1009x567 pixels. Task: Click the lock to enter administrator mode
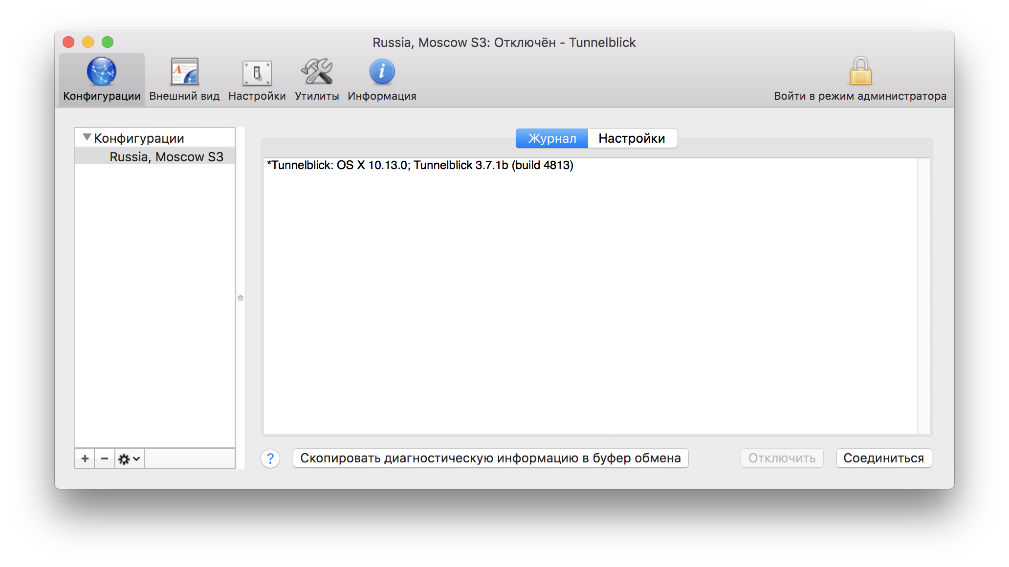pyautogui.click(x=860, y=80)
